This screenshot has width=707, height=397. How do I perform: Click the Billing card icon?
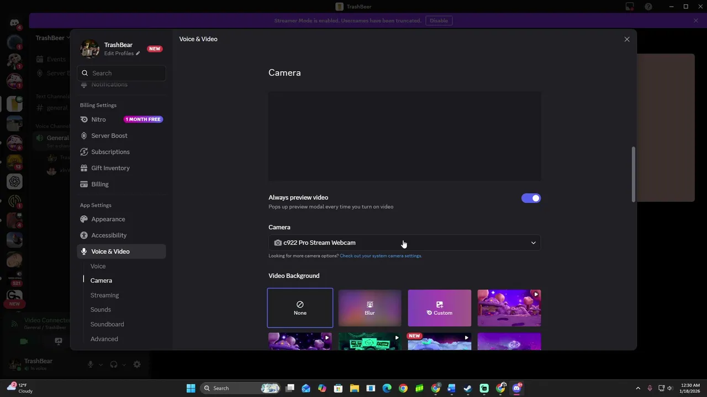point(84,184)
